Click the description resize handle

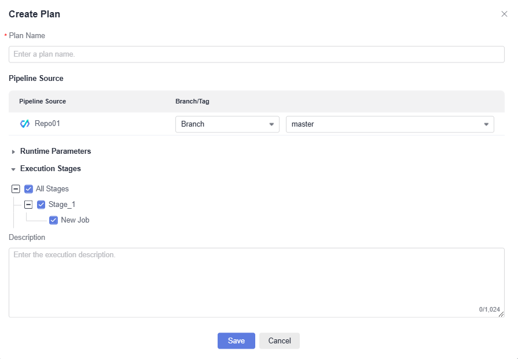click(501, 314)
